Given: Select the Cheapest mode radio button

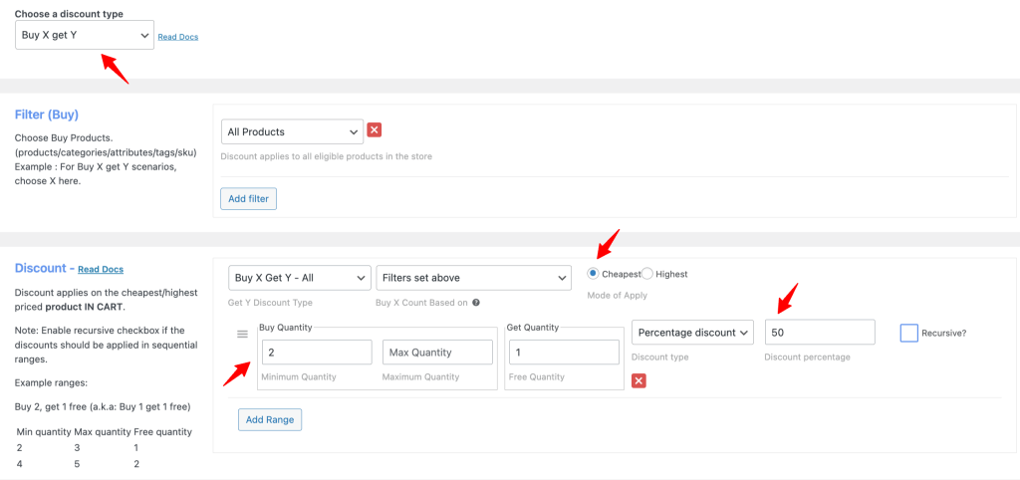Looking at the screenshot, I should coord(594,274).
